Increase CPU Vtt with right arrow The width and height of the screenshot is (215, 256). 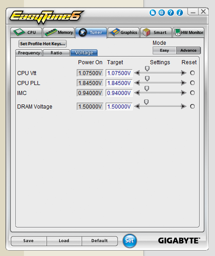184,73
